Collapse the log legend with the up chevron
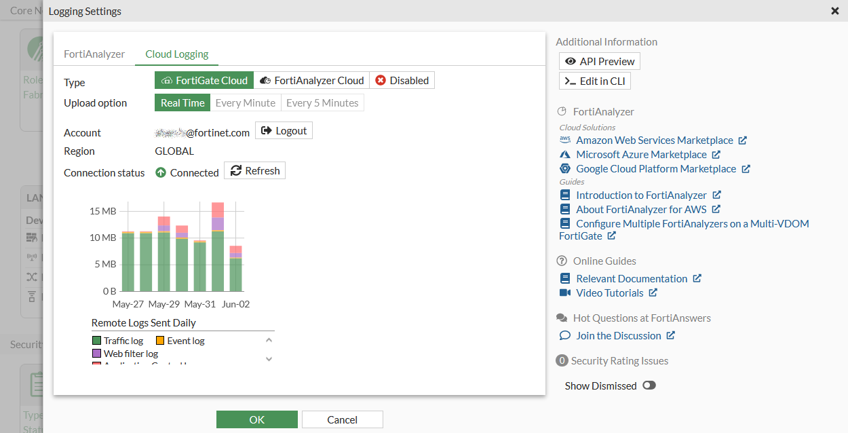 269,339
